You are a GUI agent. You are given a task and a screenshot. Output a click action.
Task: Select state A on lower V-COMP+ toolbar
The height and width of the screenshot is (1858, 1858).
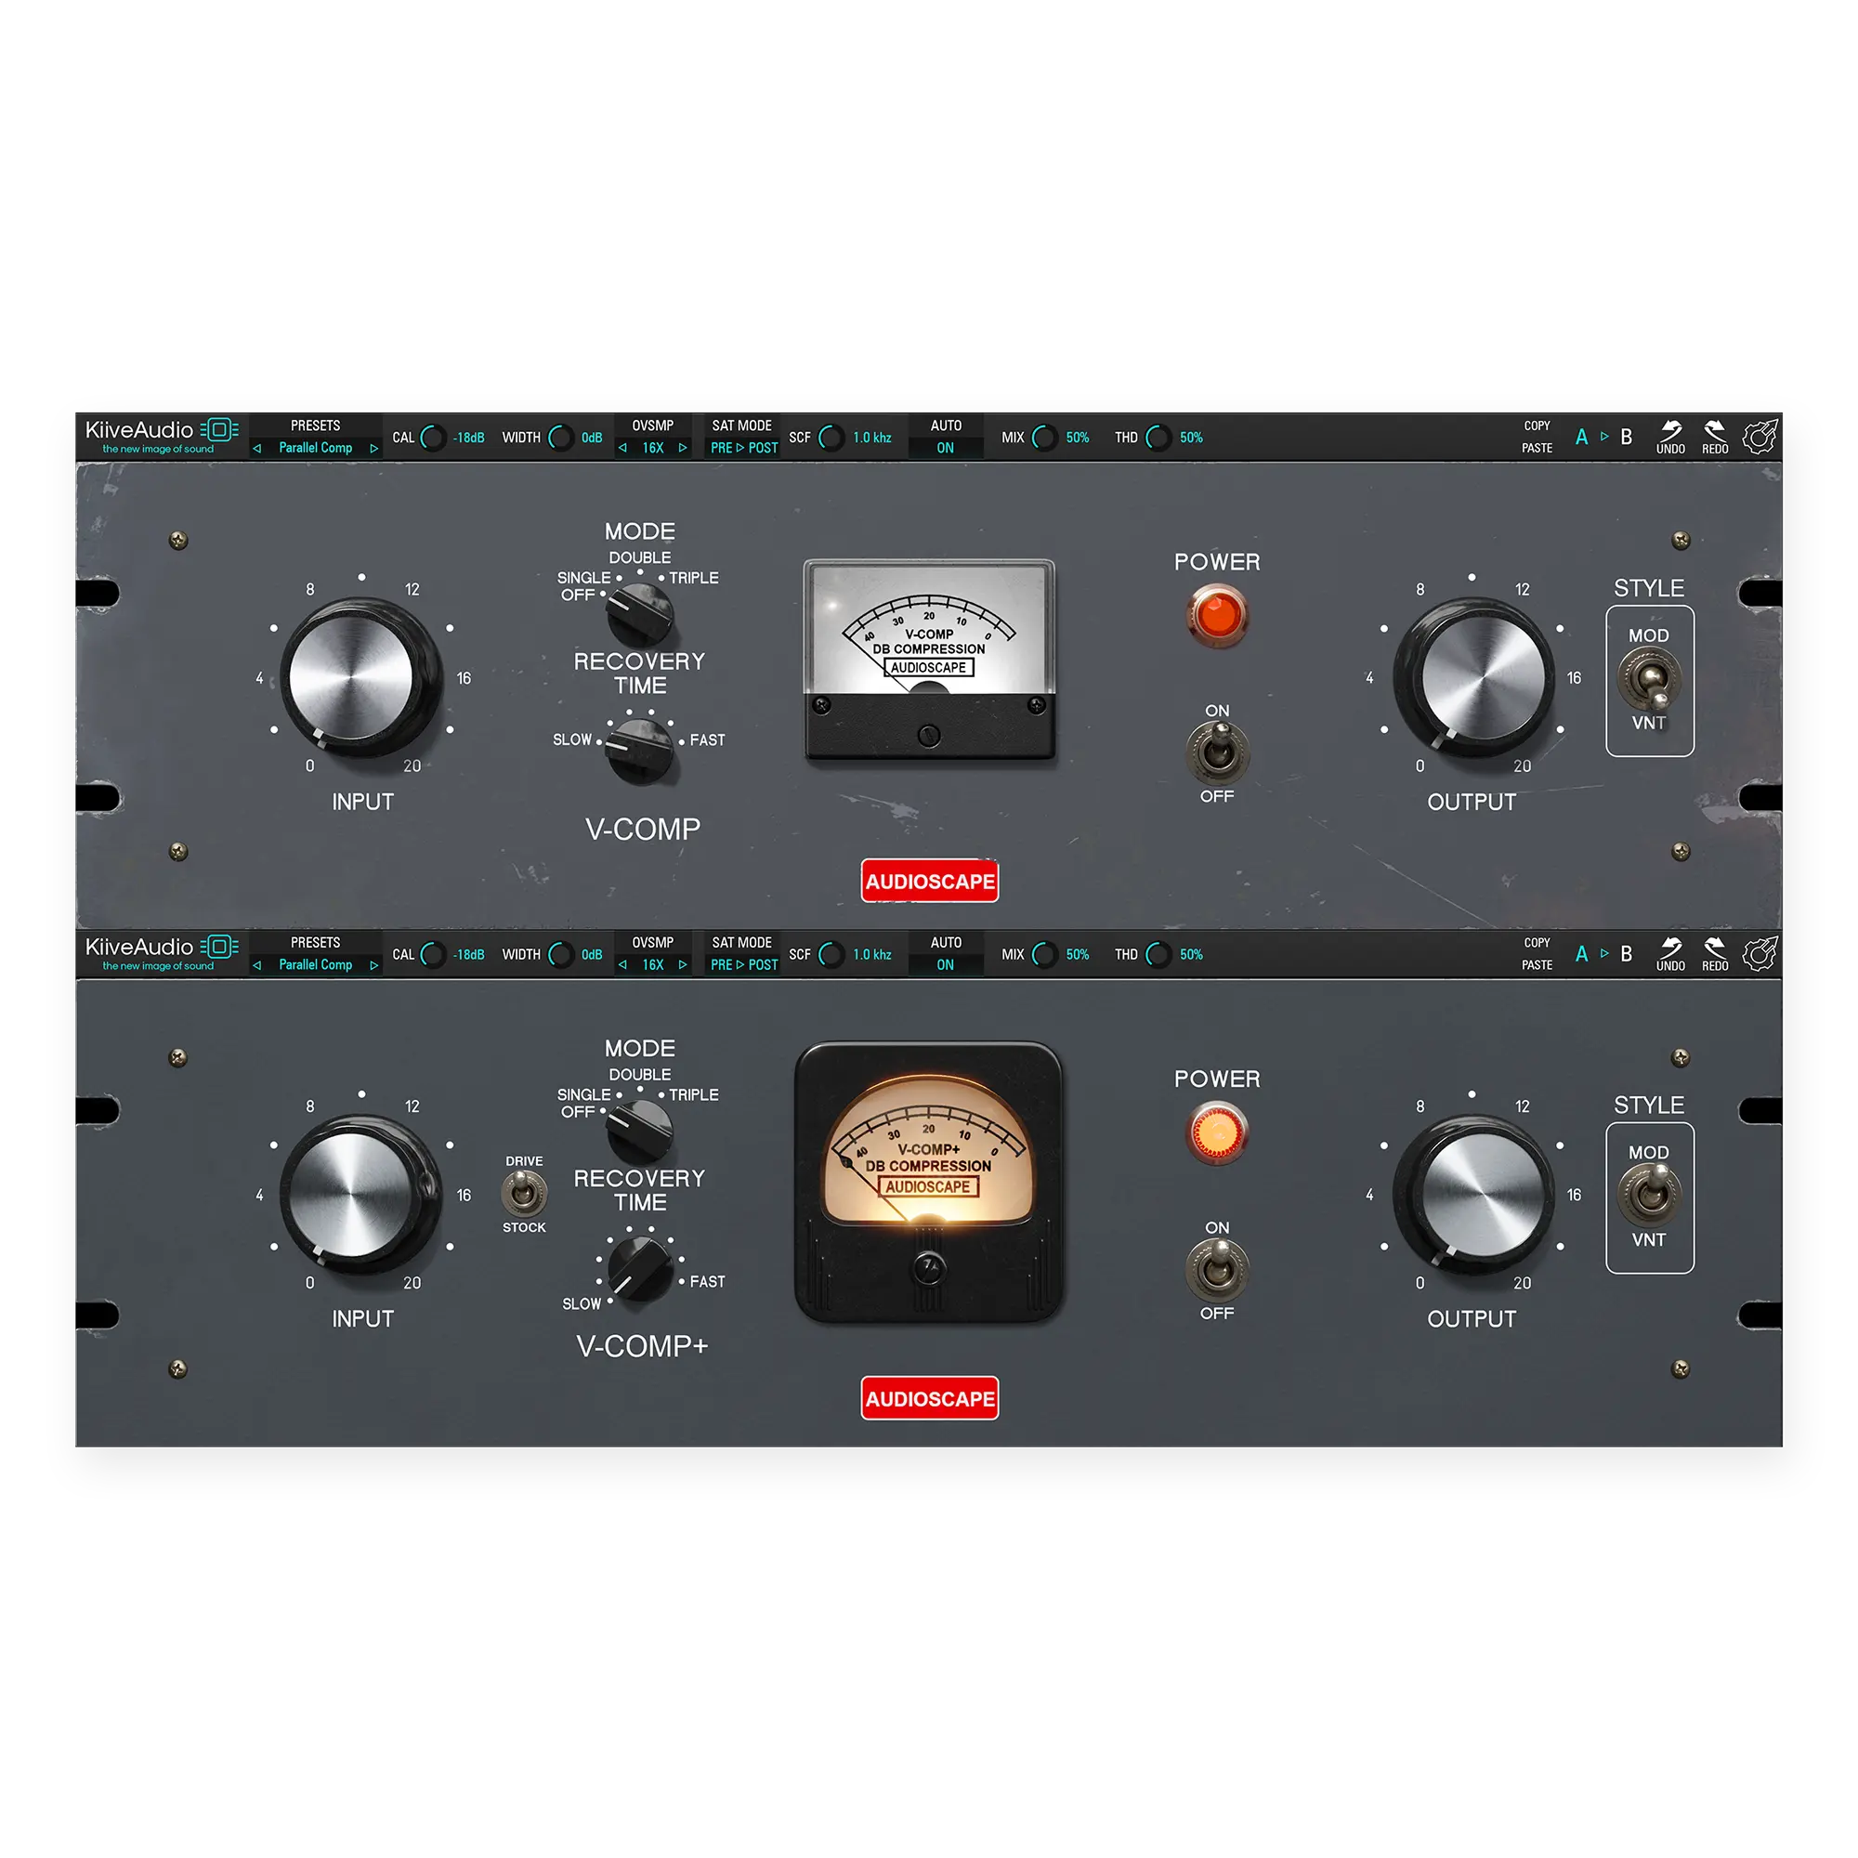coord(1581,955)
